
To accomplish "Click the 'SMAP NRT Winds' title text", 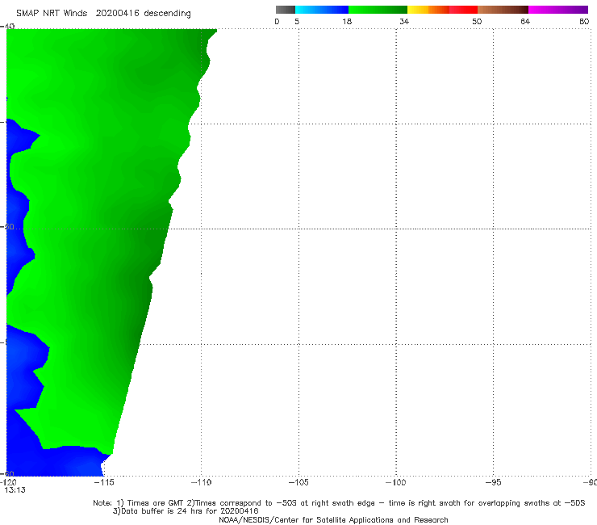I will coord(52,13).
